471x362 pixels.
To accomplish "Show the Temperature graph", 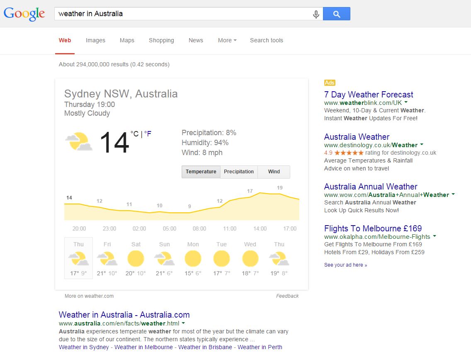I will 201,172.
